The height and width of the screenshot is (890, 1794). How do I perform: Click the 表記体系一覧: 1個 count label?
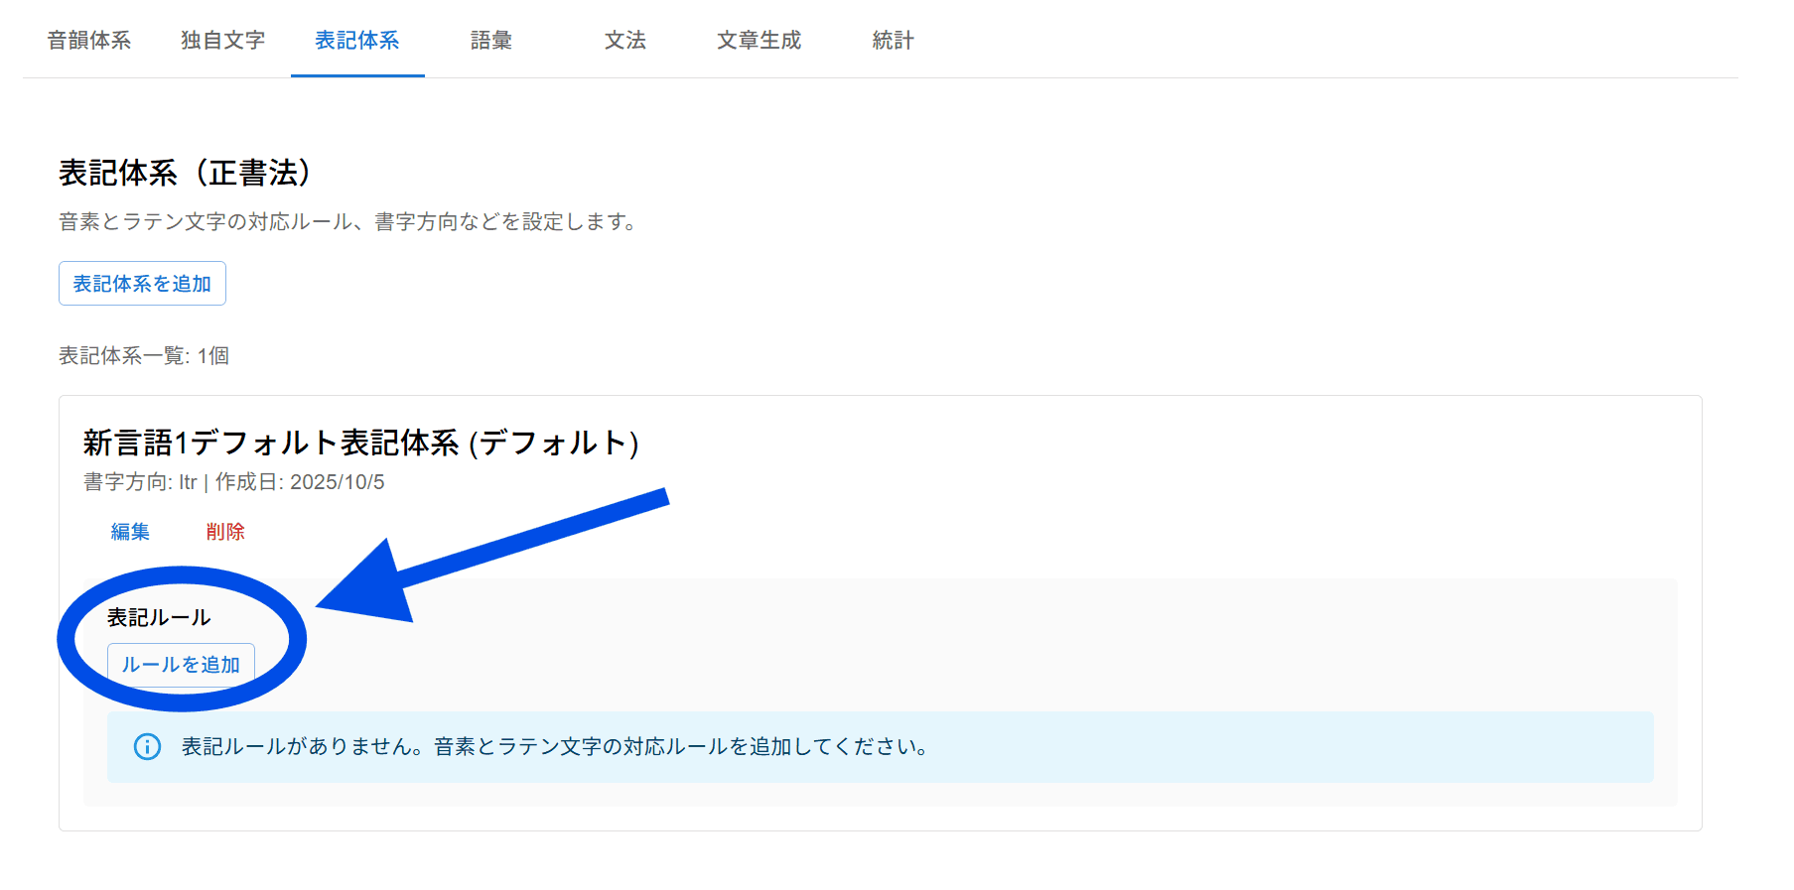click(x=144, y=356)
